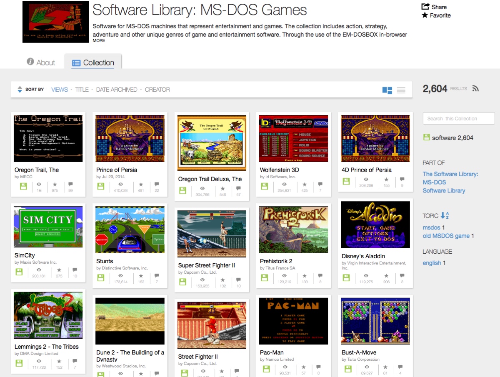This screenshot has height=377, width=500.
Task: Click floppy icon on Wolfenstein 3D card
Action: [x=264, y=186]
